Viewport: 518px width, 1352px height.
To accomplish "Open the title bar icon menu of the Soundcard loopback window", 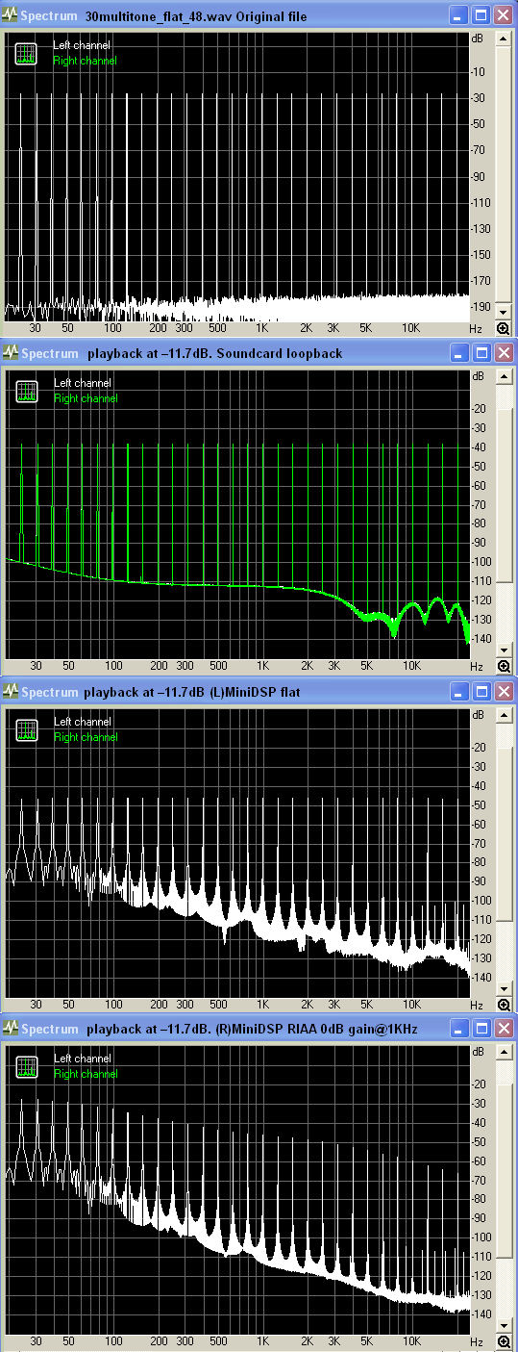I will point(11,353).
